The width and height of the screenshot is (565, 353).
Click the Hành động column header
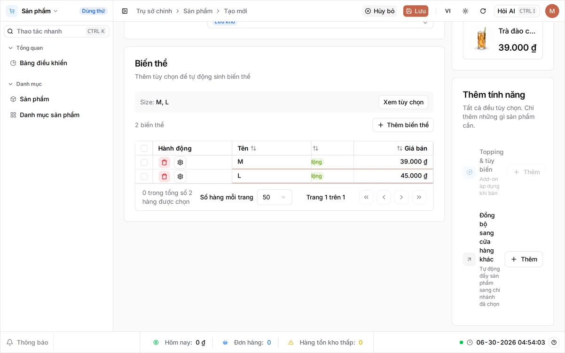(x=175, y=148)
